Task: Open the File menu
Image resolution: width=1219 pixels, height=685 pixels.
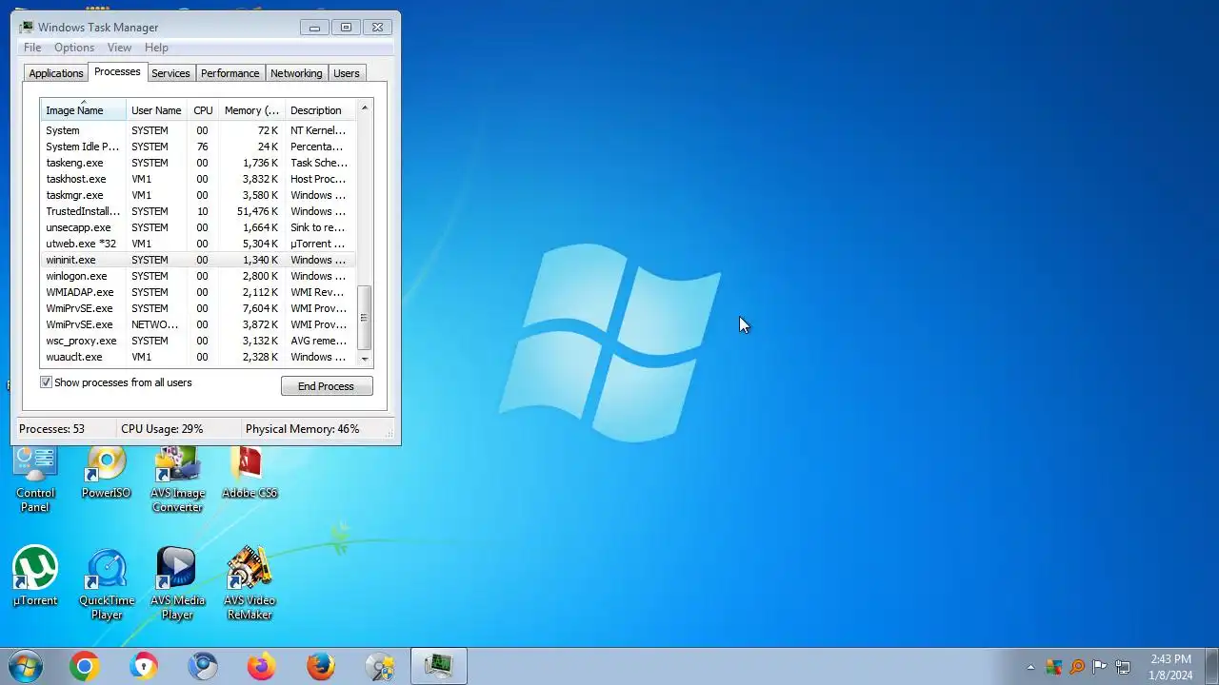Action: coord(32,48)
